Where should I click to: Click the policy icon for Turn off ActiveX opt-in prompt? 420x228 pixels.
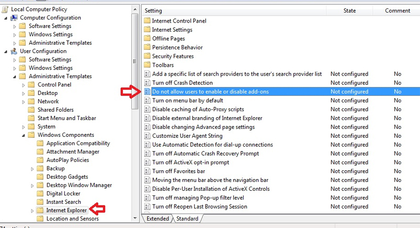[x=147, y=162]
